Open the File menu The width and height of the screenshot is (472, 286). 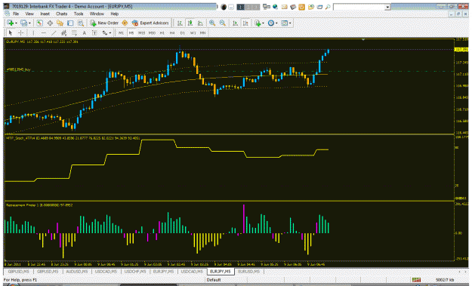coord(16,14)
